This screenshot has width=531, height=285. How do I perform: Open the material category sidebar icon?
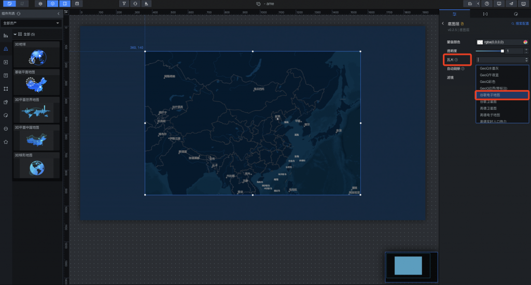[x=6, y=102]
